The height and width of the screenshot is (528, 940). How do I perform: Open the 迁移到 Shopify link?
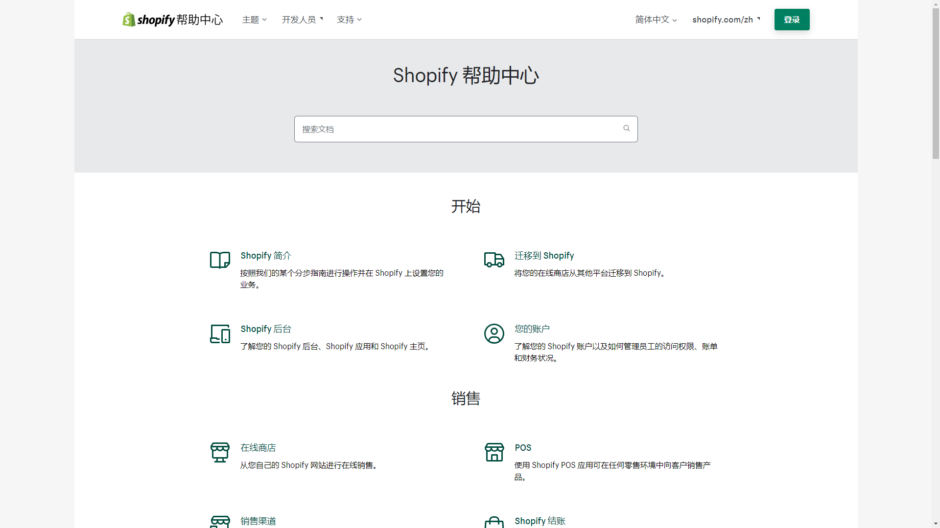544,256
